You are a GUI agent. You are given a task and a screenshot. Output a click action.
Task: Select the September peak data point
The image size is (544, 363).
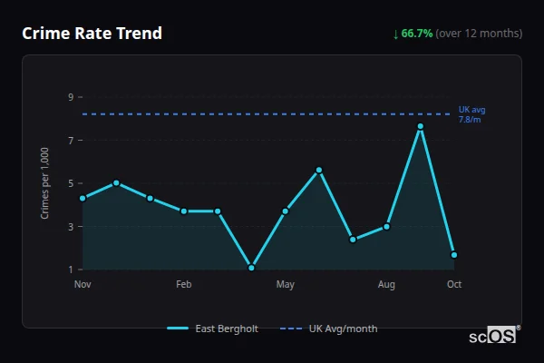[421, 126]
